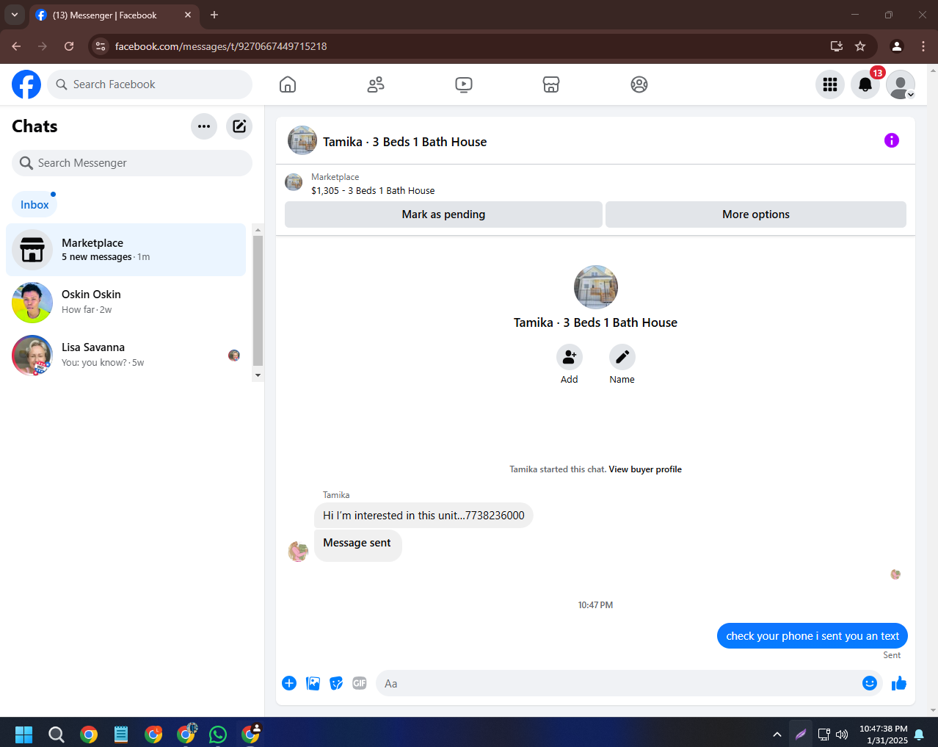Click the Search Messenger field
Screen dimensions: 938x747
click(132, 163)
